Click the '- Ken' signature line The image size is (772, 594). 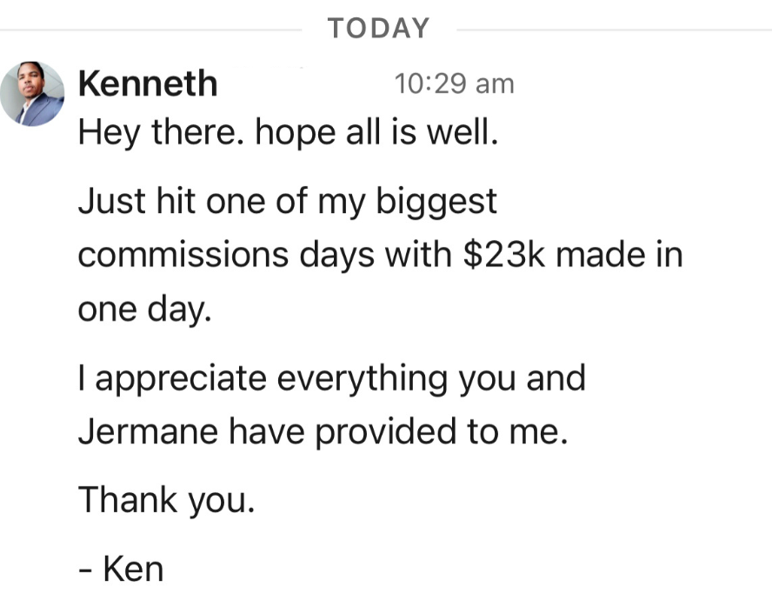pyautogui.click(x=121, y=569)
